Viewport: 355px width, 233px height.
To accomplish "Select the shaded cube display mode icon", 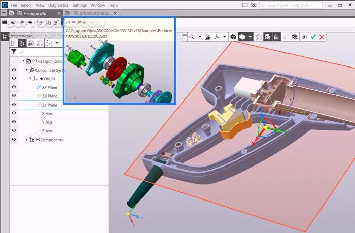I will (x=233, y=37).
